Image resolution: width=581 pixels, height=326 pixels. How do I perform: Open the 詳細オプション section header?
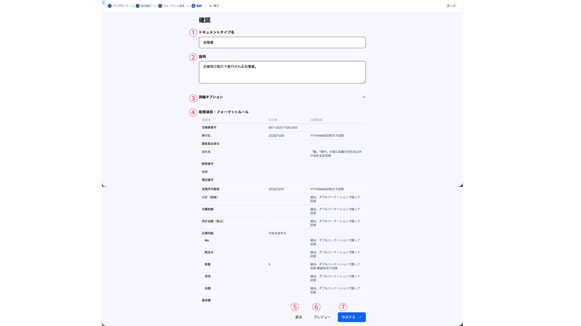tap(211, 97)
